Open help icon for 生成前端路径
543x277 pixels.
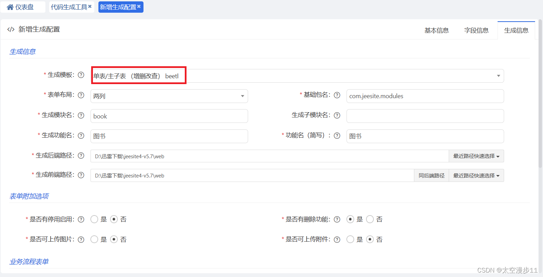81,175
